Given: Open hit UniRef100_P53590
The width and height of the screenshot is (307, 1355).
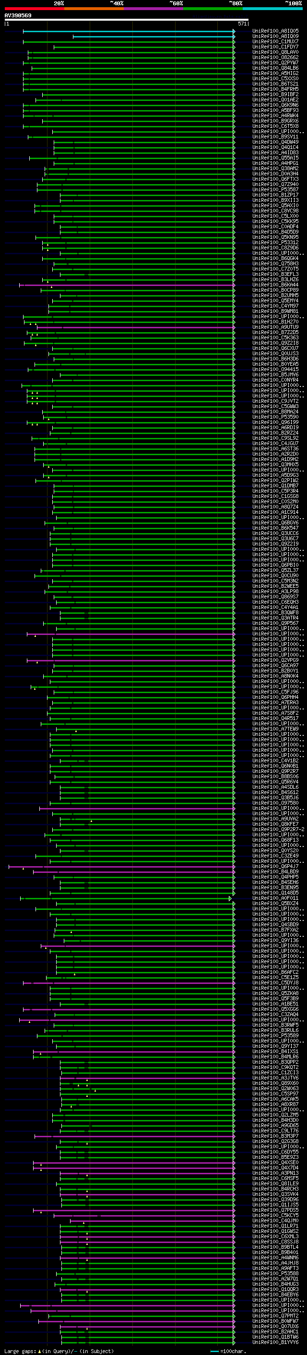Looking at the screenshot, I should coord(275,417).
